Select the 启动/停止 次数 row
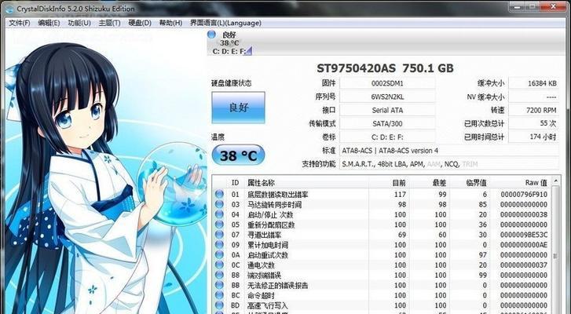571x314 pixels. click(381, 214)
